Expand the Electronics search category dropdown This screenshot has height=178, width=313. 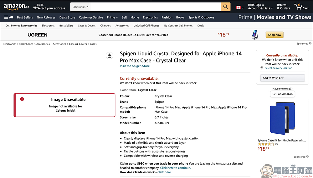80,7
